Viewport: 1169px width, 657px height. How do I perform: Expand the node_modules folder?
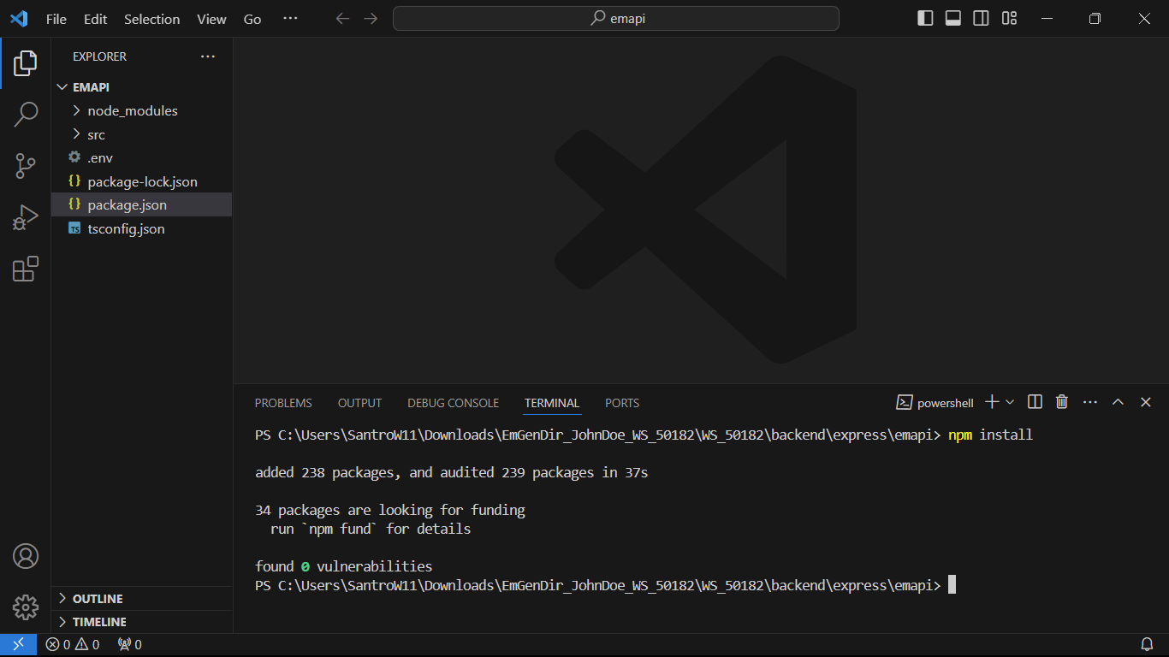point(142,111)
